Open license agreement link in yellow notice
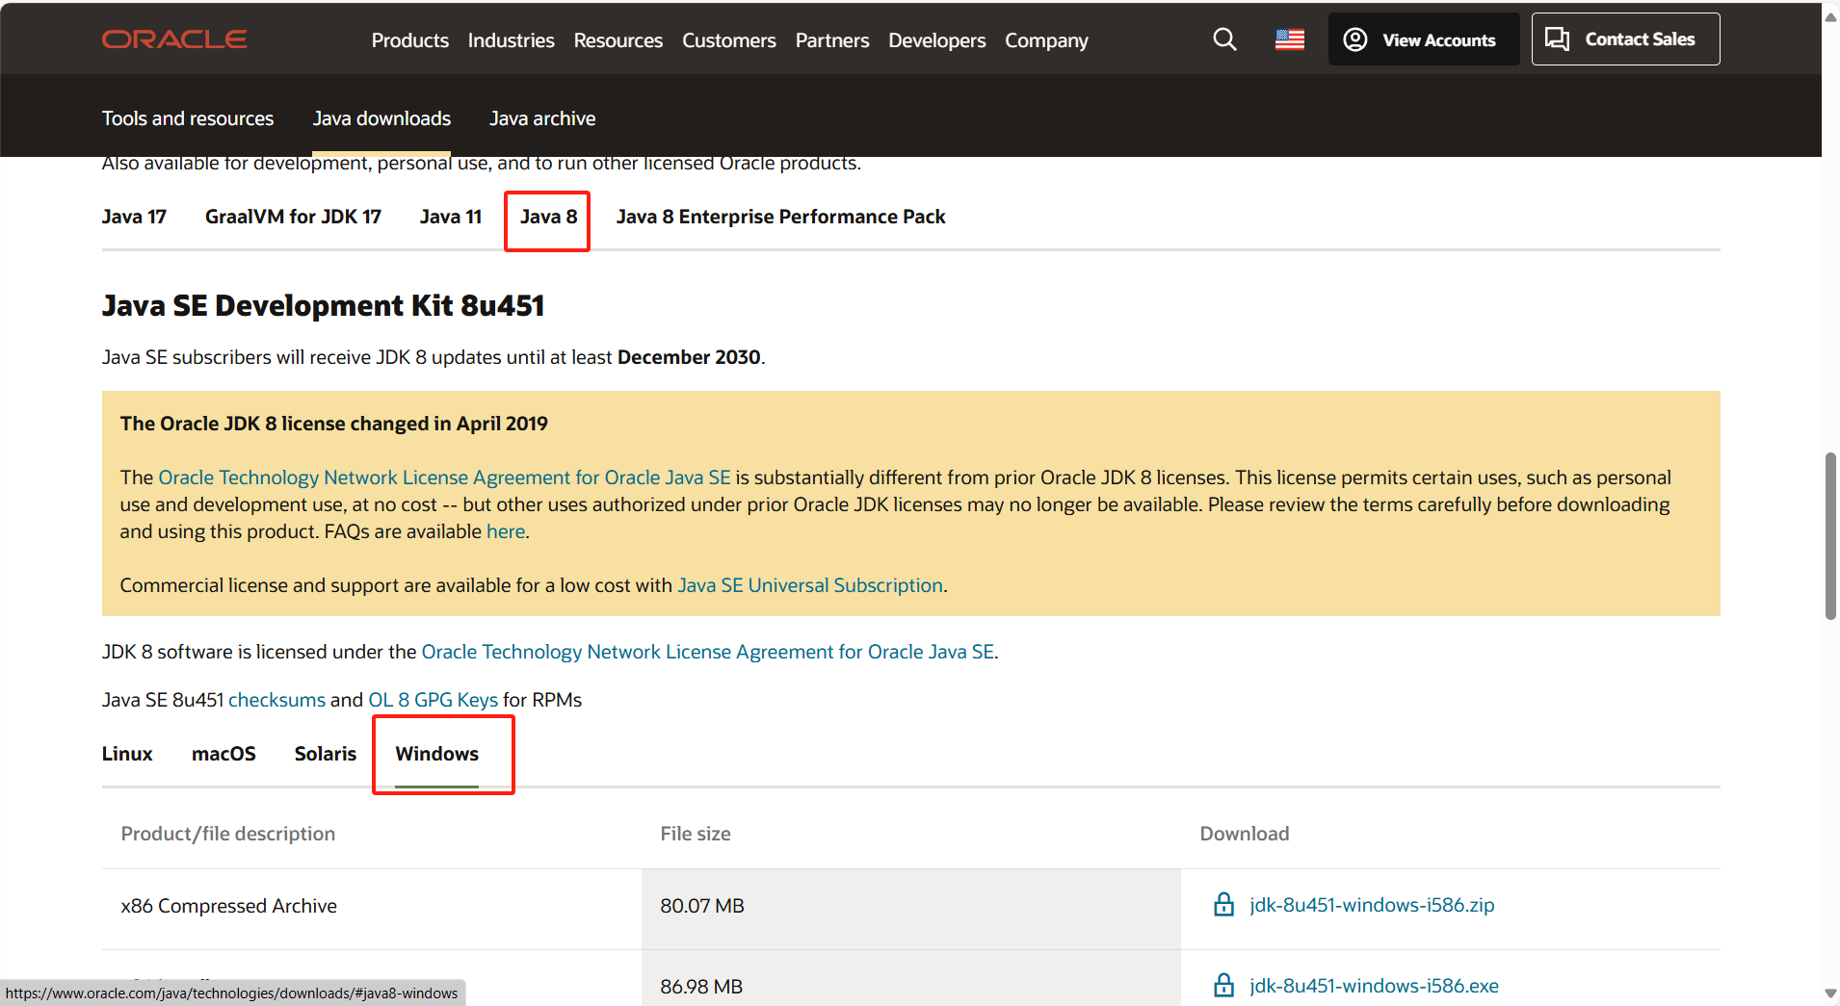This screenshot has width=1840, height=1006. click(444, 477)
